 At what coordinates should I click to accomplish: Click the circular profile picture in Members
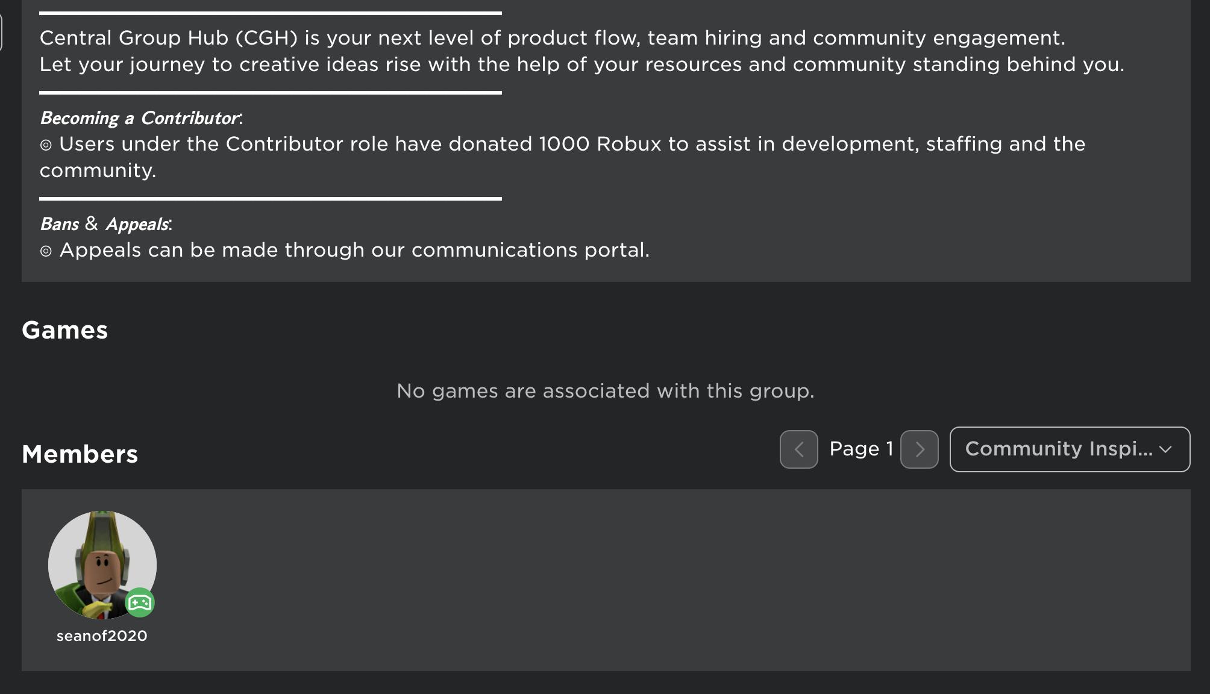pos(102,565)
